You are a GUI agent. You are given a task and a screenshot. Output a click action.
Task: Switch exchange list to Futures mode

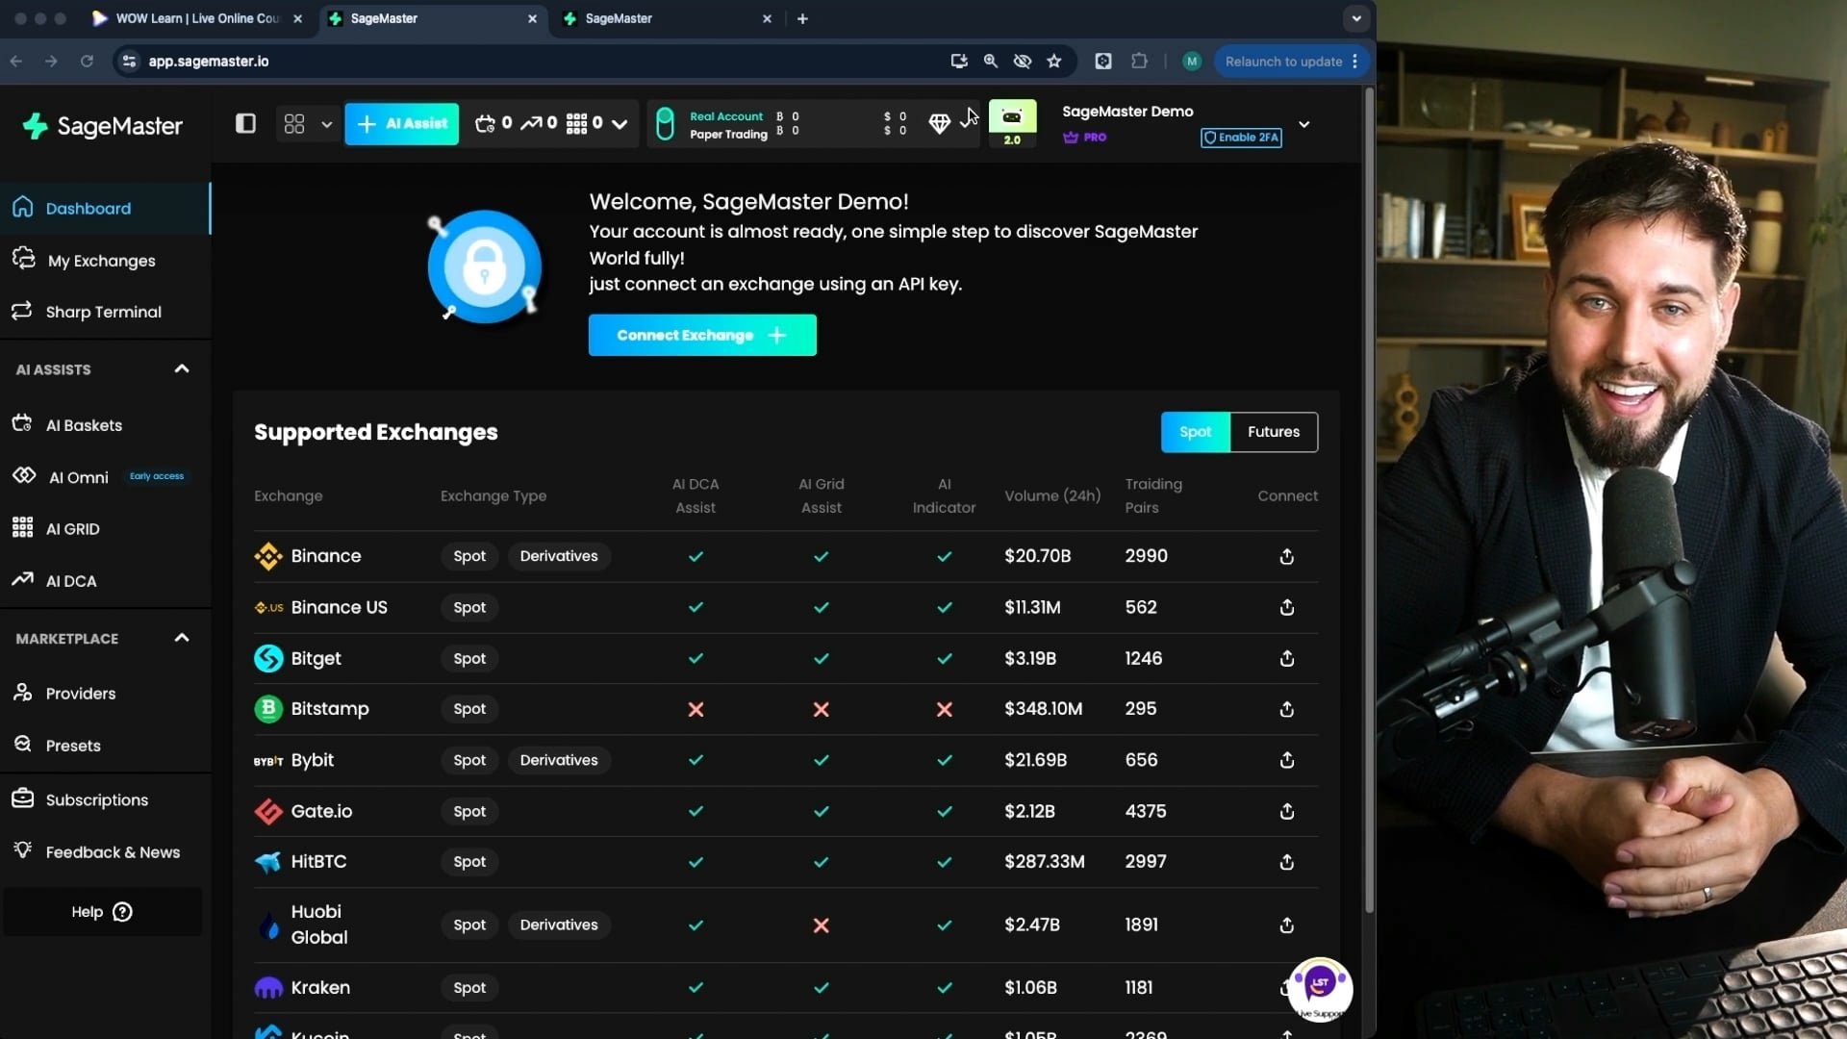pos(1273,432)
